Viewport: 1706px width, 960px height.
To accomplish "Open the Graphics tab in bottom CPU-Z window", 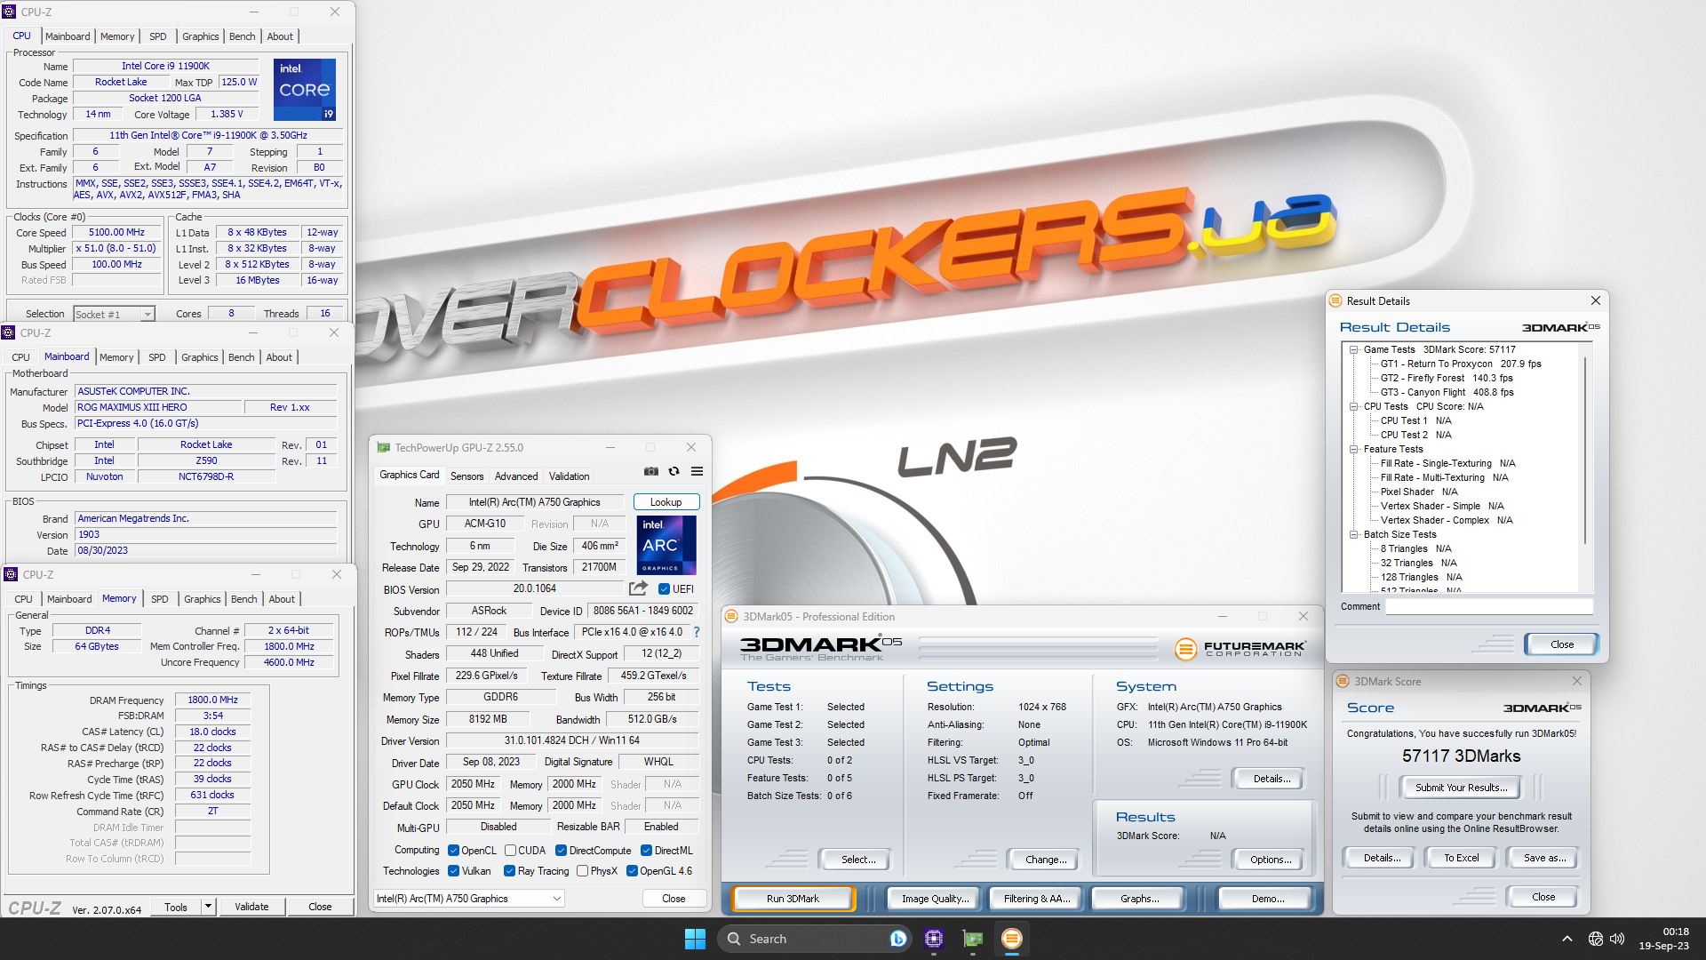I will coord(203,599).
